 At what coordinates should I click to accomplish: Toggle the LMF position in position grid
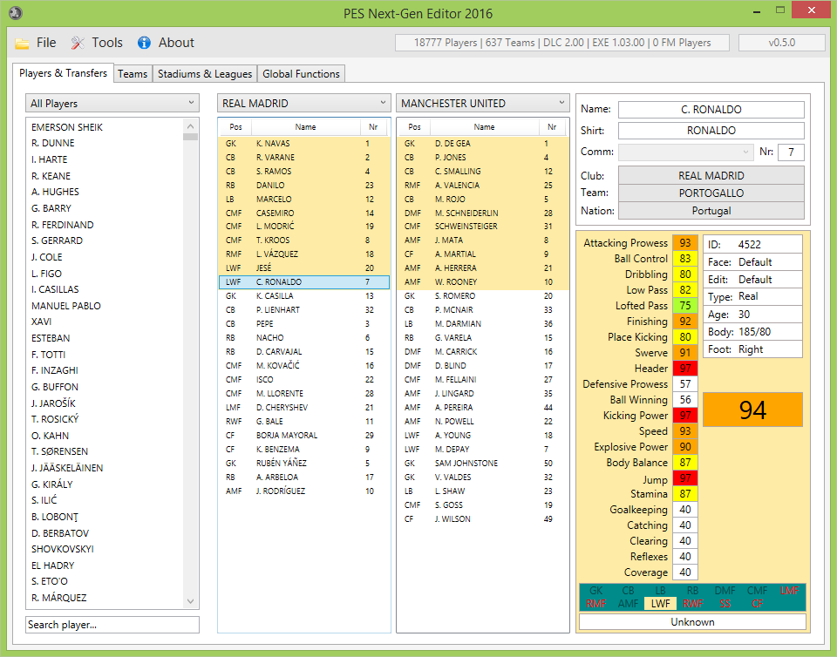tap(790, 591)
